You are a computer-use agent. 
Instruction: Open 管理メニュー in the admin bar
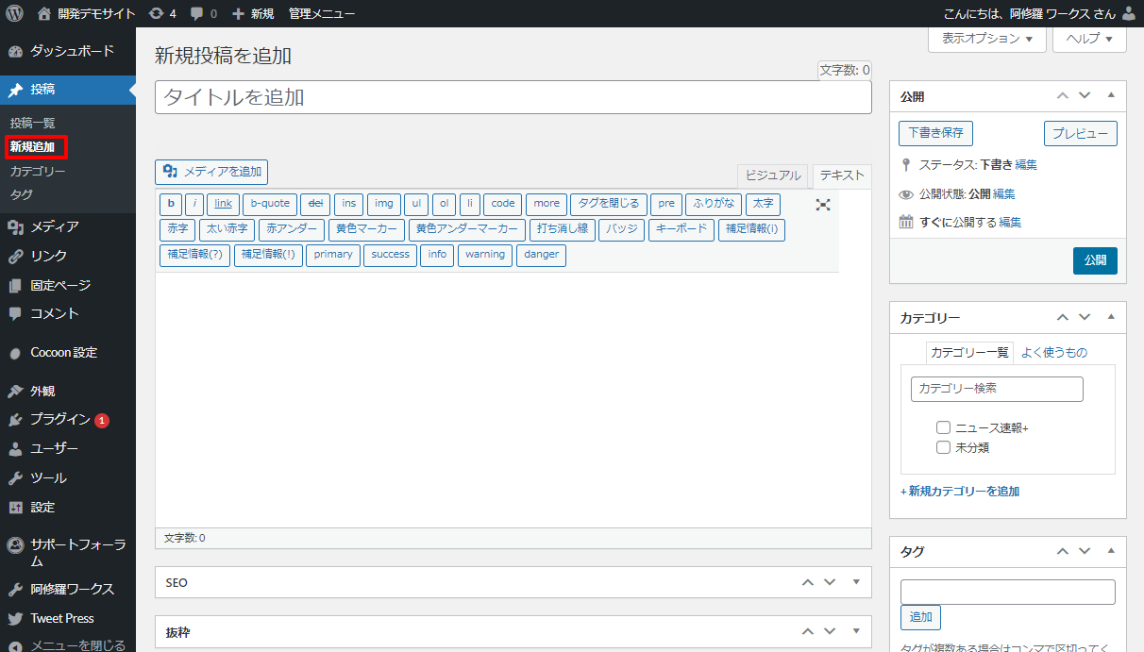click(322, 14)
